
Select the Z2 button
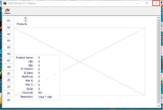pos(8,80)
